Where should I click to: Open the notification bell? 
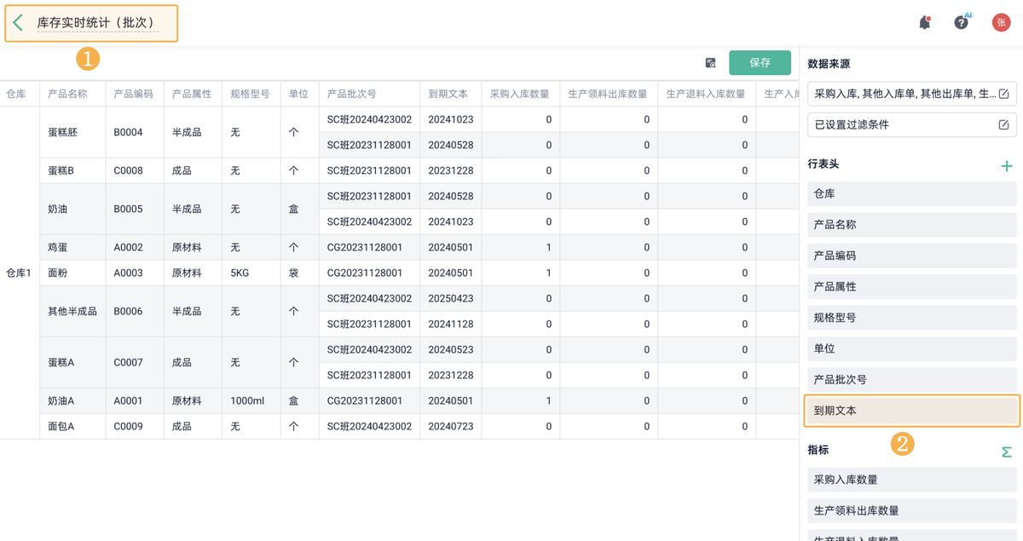pos(924,23)
